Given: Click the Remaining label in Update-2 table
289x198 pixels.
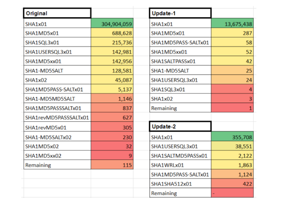Looking at the screenshot, I should pyautogui.click(x=180, y=193).
